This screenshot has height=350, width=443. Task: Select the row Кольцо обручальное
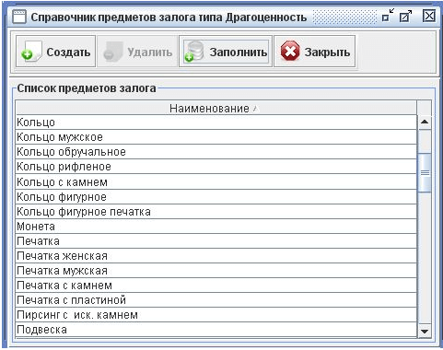tap(216, 152)
